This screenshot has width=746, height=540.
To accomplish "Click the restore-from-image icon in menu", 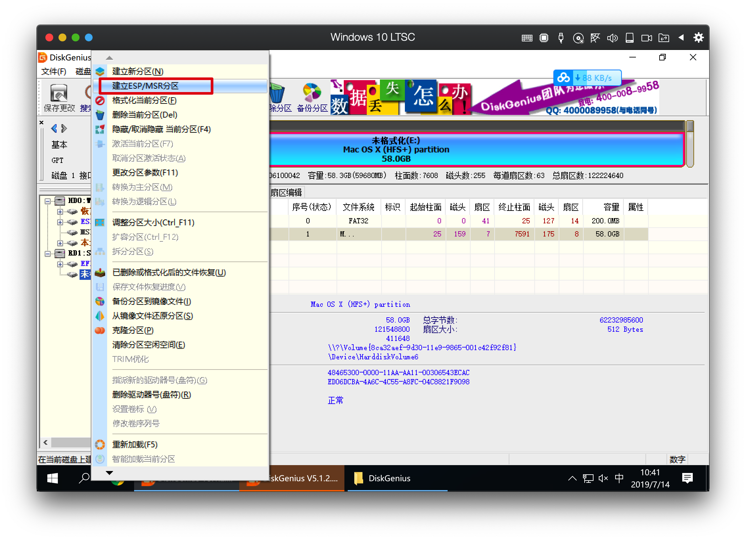I will (x=100, y=316).
